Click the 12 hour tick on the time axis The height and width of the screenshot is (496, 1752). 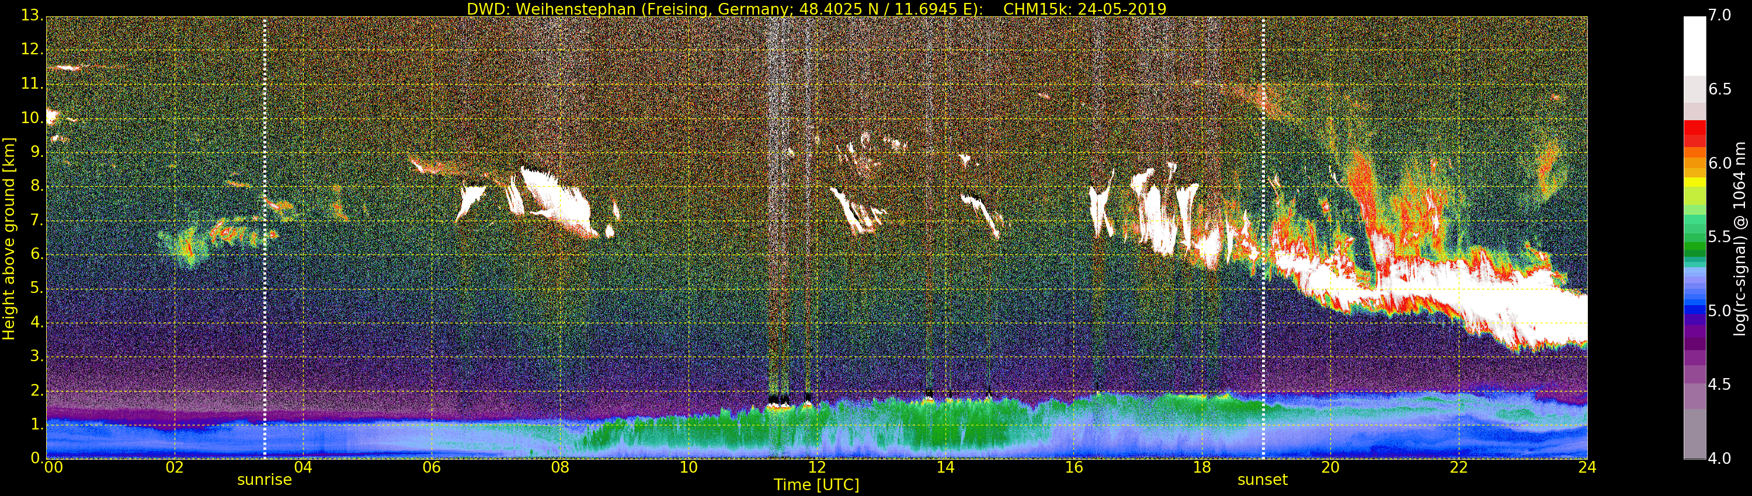click(x=817, y=467)
